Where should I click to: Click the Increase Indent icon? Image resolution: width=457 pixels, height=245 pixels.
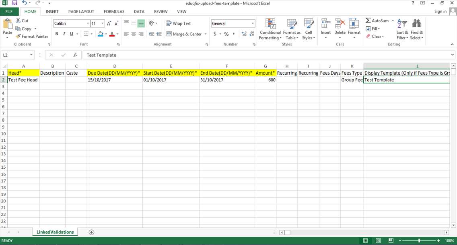tap(159, 34)
